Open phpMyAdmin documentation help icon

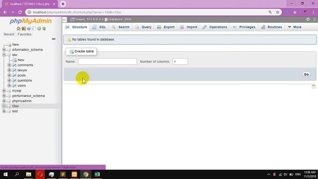click(29, 29)
